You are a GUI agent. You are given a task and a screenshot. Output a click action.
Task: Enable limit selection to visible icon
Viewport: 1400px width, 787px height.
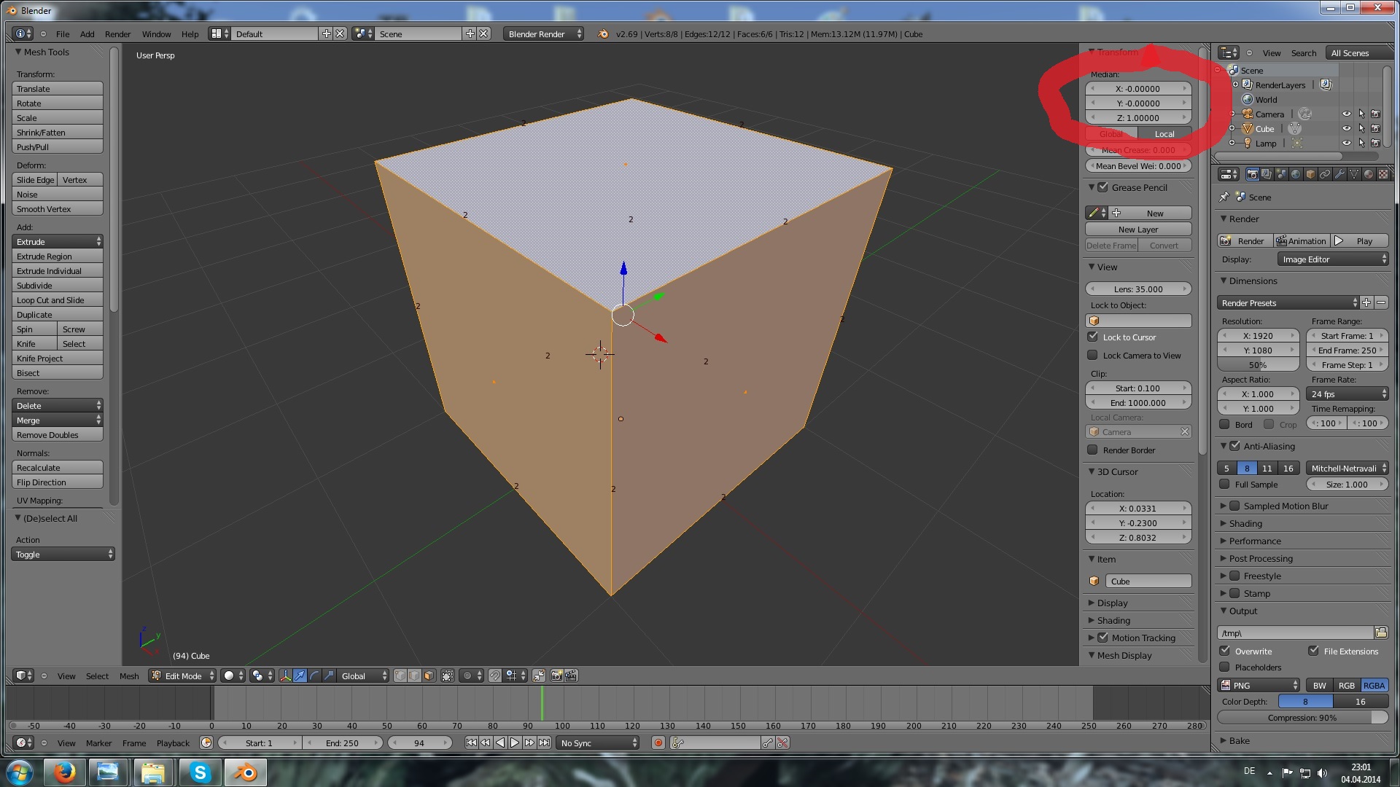click(x=447, y=676)
